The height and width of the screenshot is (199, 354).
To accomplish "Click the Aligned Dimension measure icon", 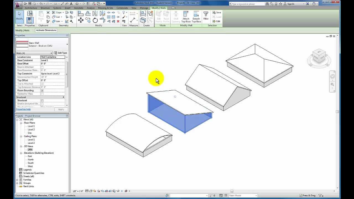I will (133, 20).
